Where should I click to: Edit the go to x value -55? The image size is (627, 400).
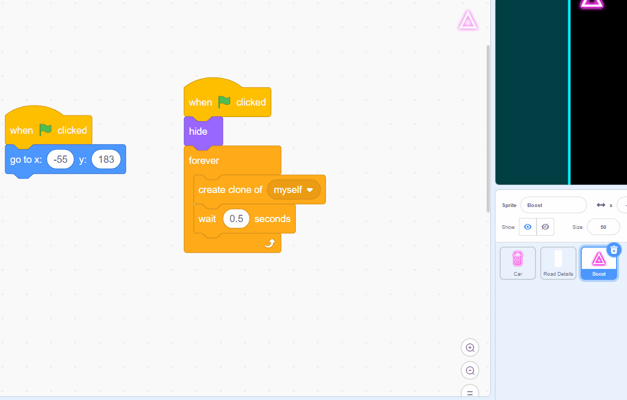click(61, 160)
